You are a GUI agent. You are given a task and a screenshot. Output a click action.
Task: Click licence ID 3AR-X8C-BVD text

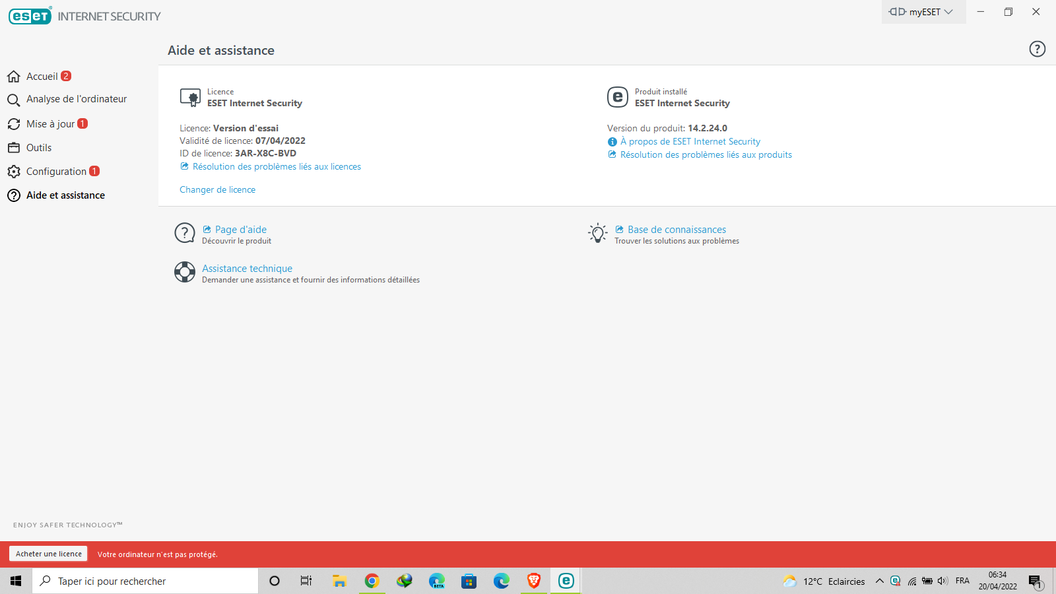click(x=265, y=154)
